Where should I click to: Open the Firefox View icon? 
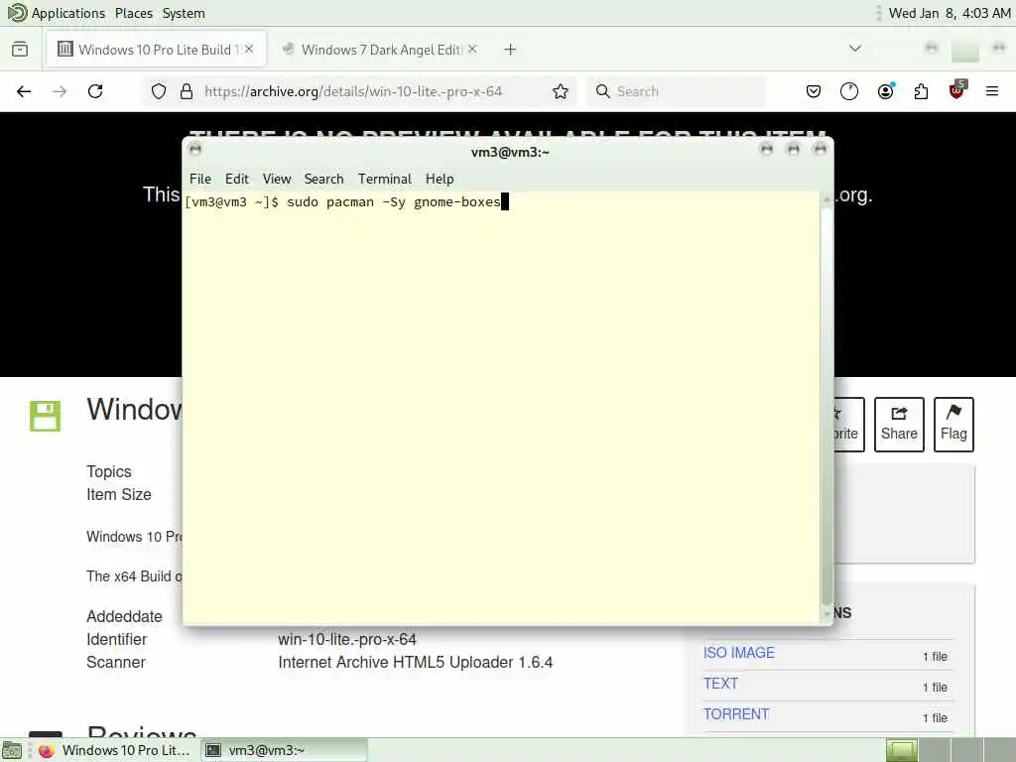20,50
